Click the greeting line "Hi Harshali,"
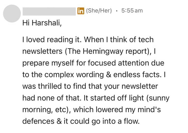 tap(42, 23)
